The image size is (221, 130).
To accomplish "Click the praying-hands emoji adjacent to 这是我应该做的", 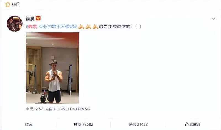I will [x=95, y=27].
